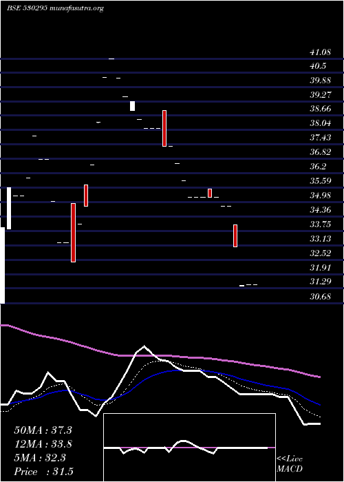Click the Price : 31.5 readout
Viewport: 344px width, 482px height.
(x=44, y=472)
